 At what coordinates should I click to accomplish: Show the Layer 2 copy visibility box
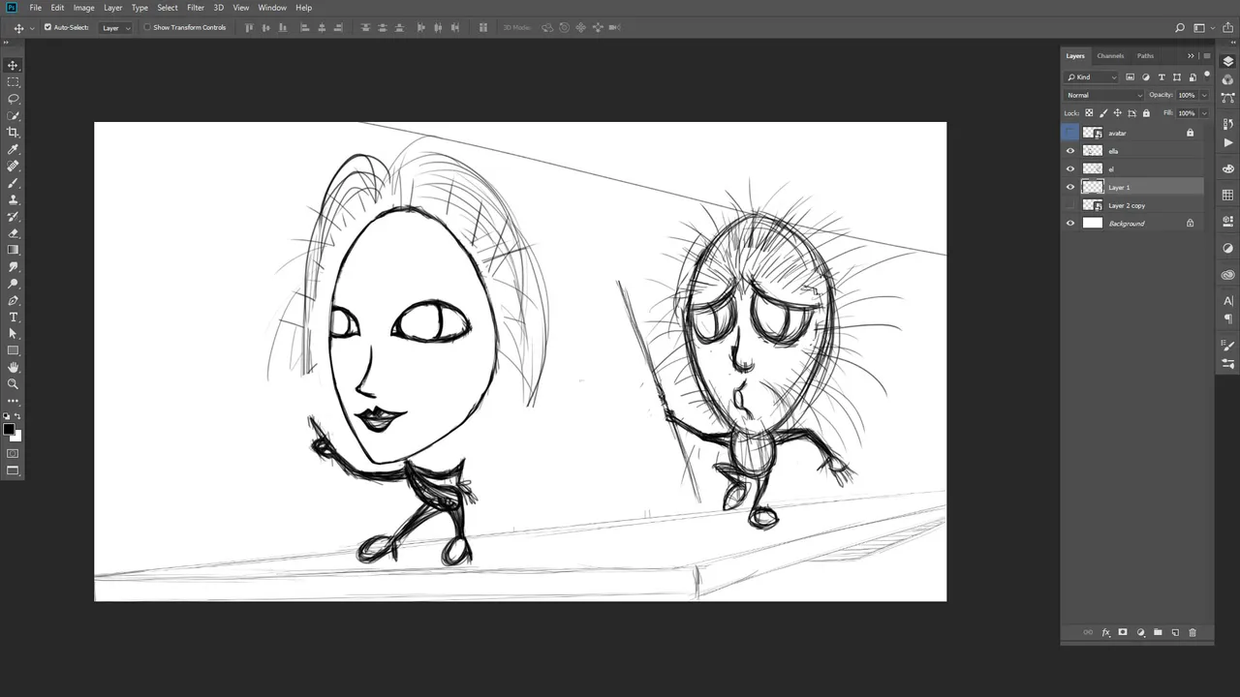coord(1070,205)
